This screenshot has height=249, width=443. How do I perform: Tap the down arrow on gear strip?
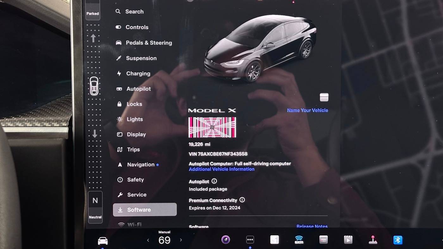pyautogui.click(x=95, y=134)
